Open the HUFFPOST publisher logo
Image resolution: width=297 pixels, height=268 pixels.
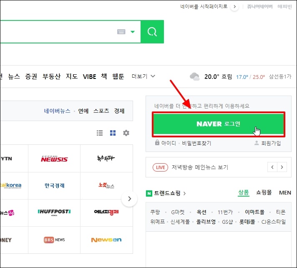click(54, 212)
